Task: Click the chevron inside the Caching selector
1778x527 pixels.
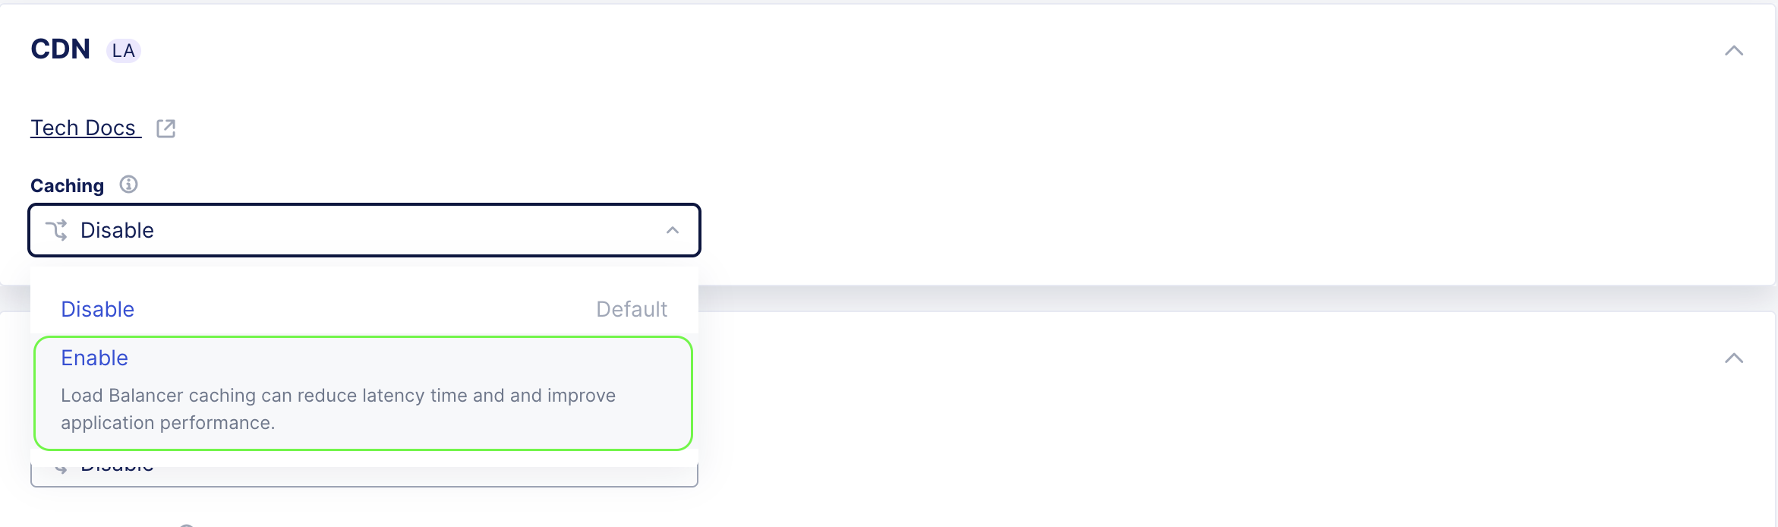Action: pos(671,229)
